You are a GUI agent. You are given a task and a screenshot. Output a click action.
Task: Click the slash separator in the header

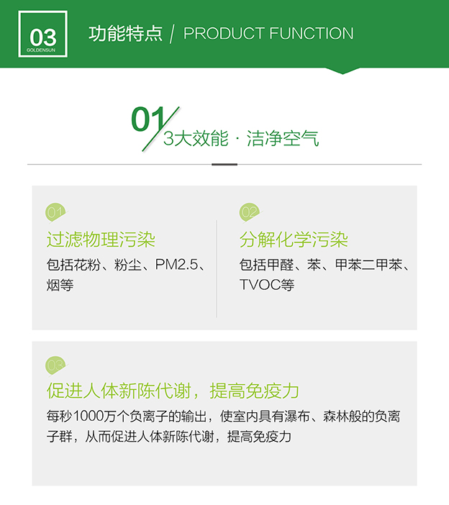point(173,34)
